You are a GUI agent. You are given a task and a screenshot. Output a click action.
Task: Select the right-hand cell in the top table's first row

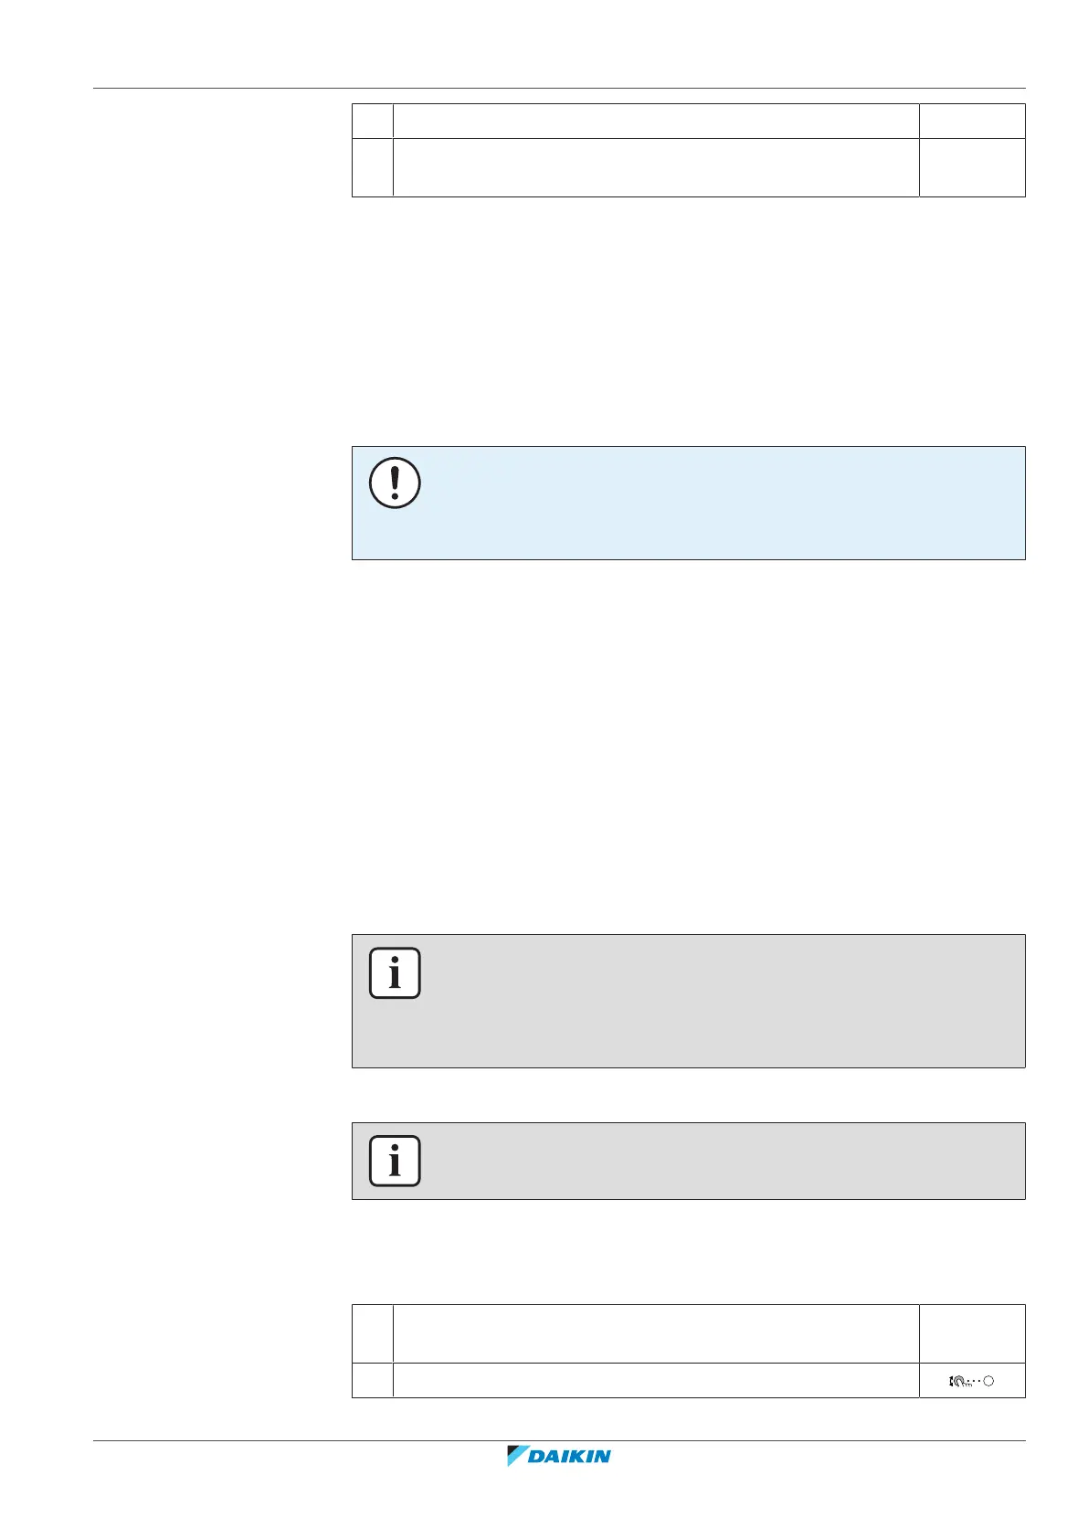971,121
